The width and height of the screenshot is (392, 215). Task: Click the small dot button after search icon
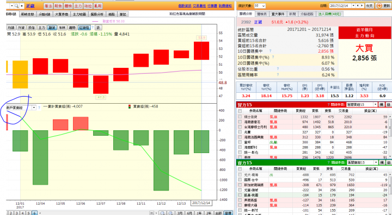pyautogui.click(x=22, y=6)
